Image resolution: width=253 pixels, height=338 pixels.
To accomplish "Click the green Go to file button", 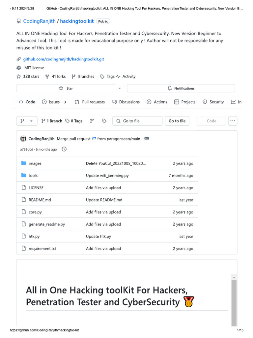I will [x=177, y=121].
